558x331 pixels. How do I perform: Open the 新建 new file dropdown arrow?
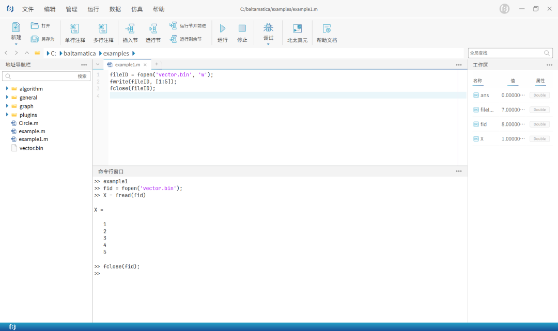[x=16, y=44]
